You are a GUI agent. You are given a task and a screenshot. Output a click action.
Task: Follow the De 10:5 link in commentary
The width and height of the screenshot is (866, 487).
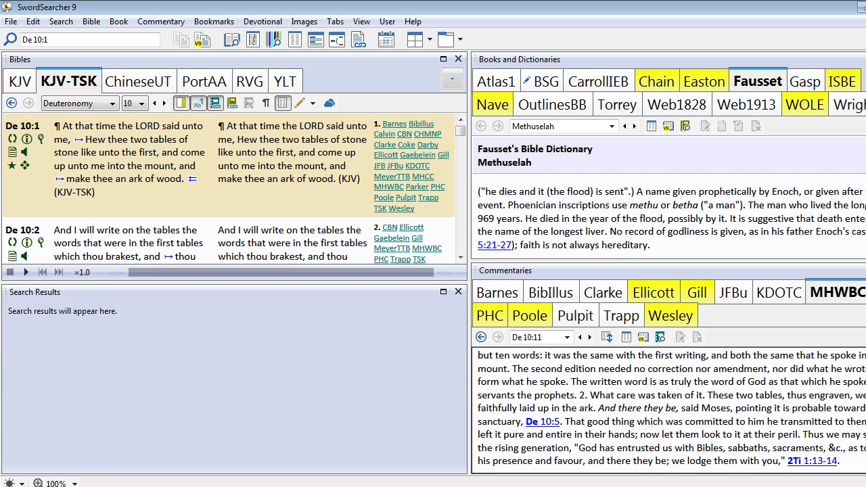click(543, 421)
